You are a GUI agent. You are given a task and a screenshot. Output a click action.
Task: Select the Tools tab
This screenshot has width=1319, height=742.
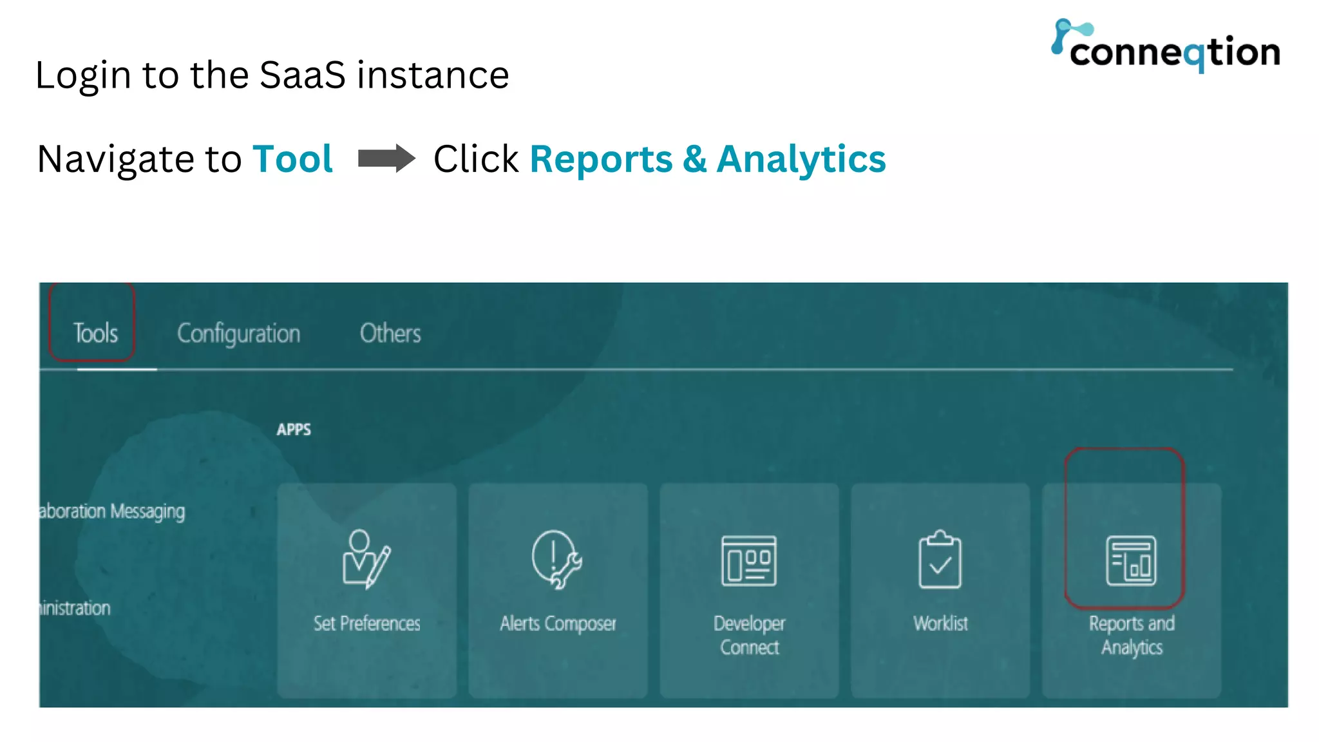[x=95, y=333]
